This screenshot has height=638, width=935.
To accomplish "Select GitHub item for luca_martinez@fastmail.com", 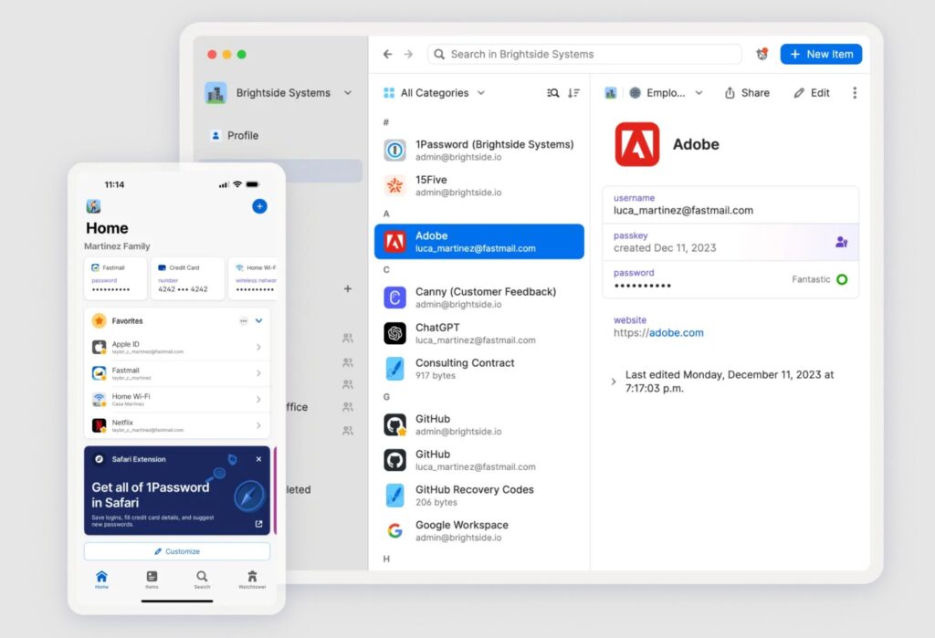I will pyautogui.click(x=478, y=460).
